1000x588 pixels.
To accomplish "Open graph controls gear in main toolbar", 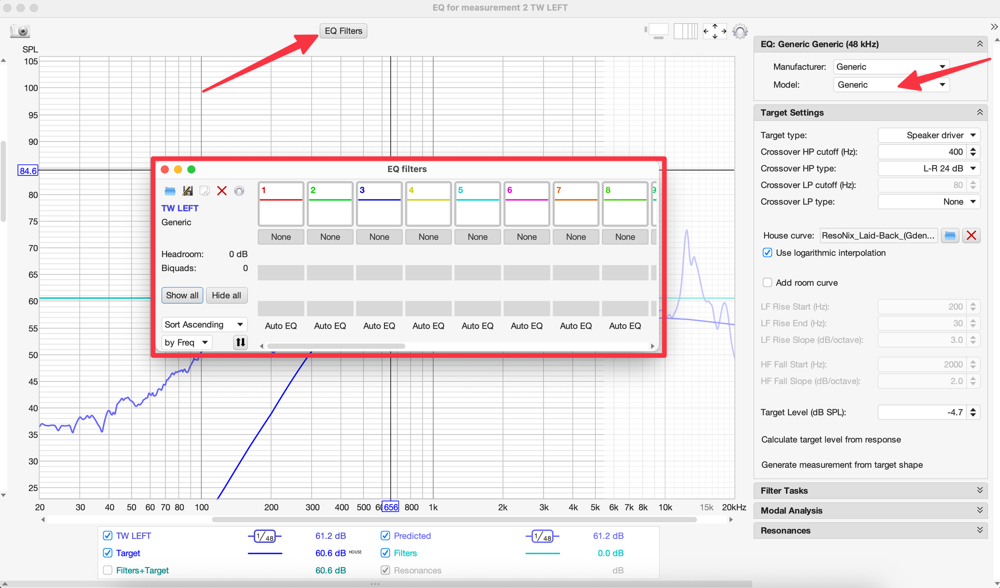I will point(740,31).
